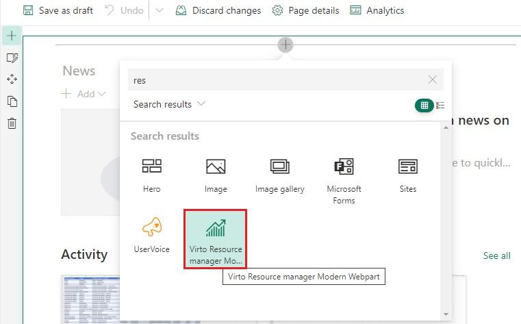This screenshot has width=521, height=324.
Task: Open Analytics
Action: [377, 11]
